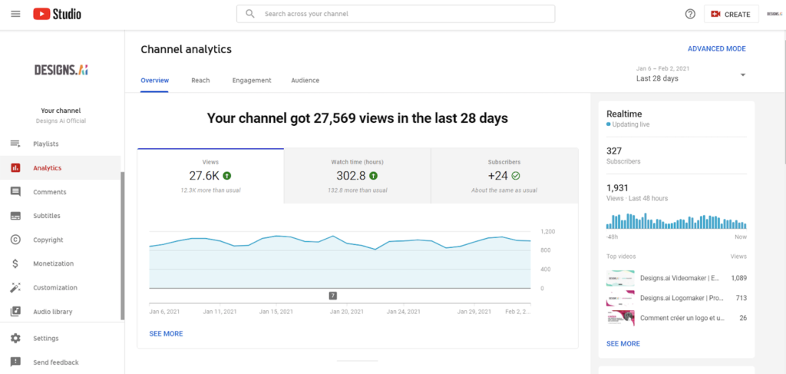Open Comments from the sidebar icon
786x374 pixels.
[15, 192]
